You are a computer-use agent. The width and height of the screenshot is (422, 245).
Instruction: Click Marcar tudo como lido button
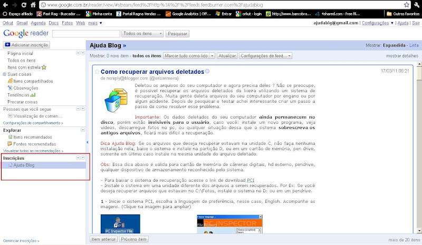[186, 56]
